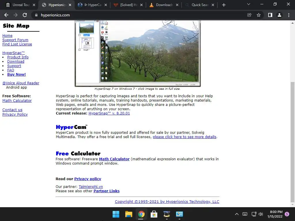Open the Product Info link
The height and width of the screenshot is (221, 295).
point(18,57)
